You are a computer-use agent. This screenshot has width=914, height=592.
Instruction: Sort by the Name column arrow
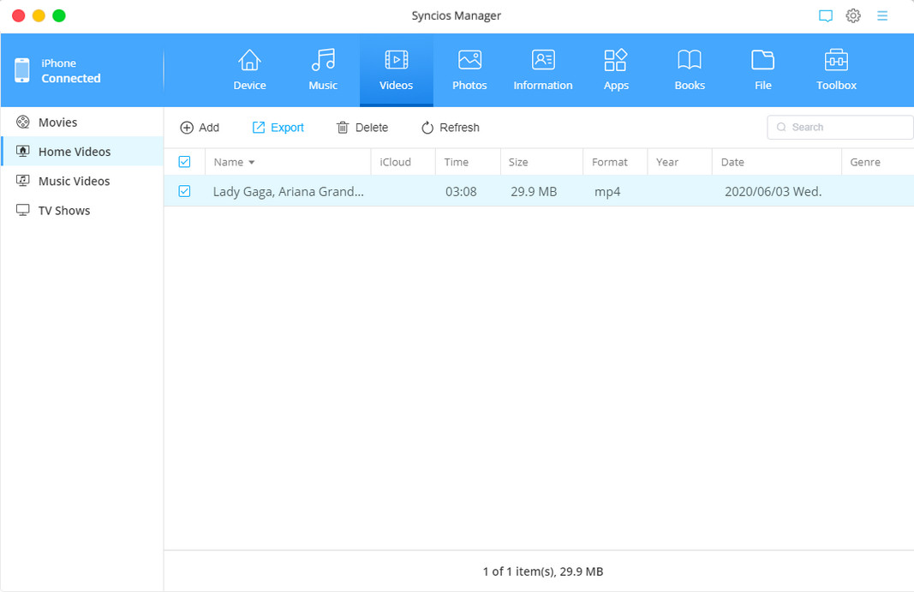(x=252, y=162)
